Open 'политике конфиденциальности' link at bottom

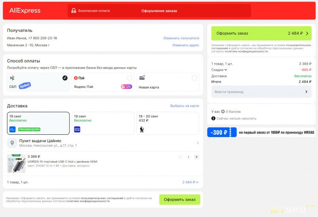[x=88, y=201]
